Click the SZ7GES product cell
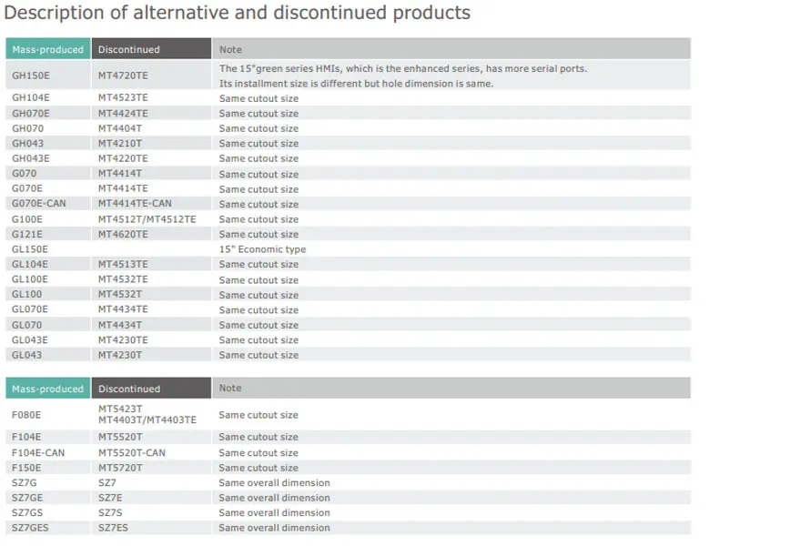The width and height of the screenshot is (801, 546). tap(30, 528)
